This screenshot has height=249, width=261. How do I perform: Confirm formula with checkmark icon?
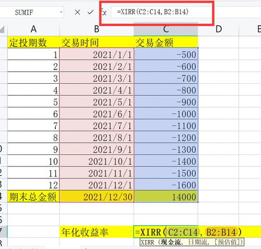[x=90, y=13]
